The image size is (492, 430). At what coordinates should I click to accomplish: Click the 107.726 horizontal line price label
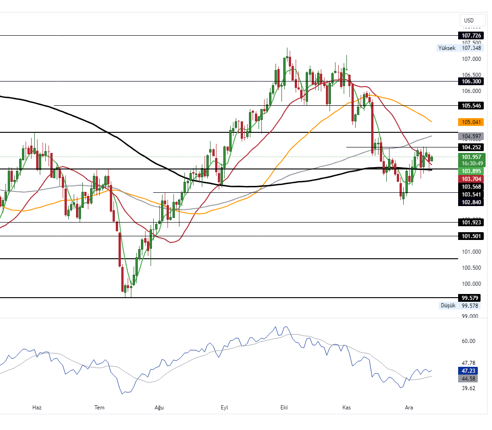click(x=471, y=36)
